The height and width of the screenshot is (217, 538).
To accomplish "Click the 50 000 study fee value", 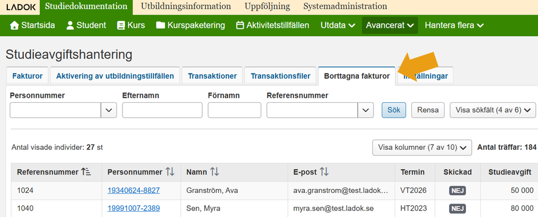I will point(522,190).
